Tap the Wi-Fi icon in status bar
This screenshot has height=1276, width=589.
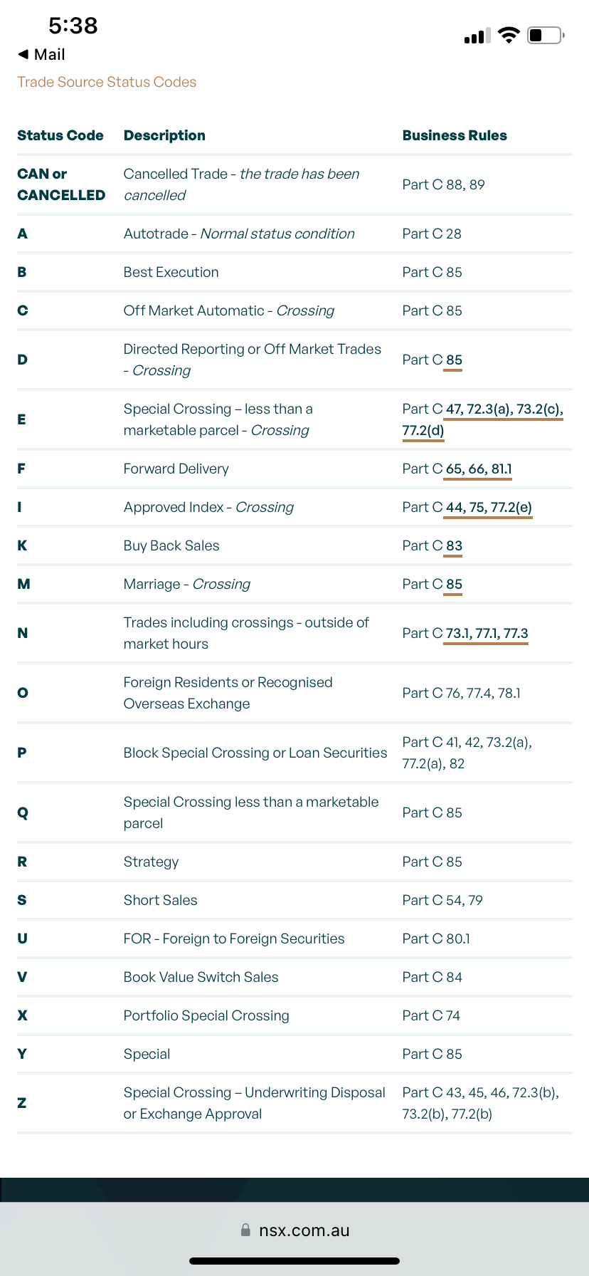[509, 35]
